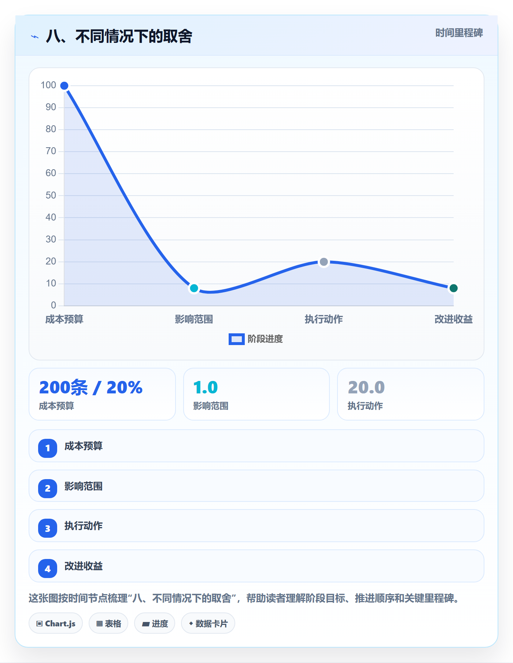Click the 进度 tag chip

point(155,623)
